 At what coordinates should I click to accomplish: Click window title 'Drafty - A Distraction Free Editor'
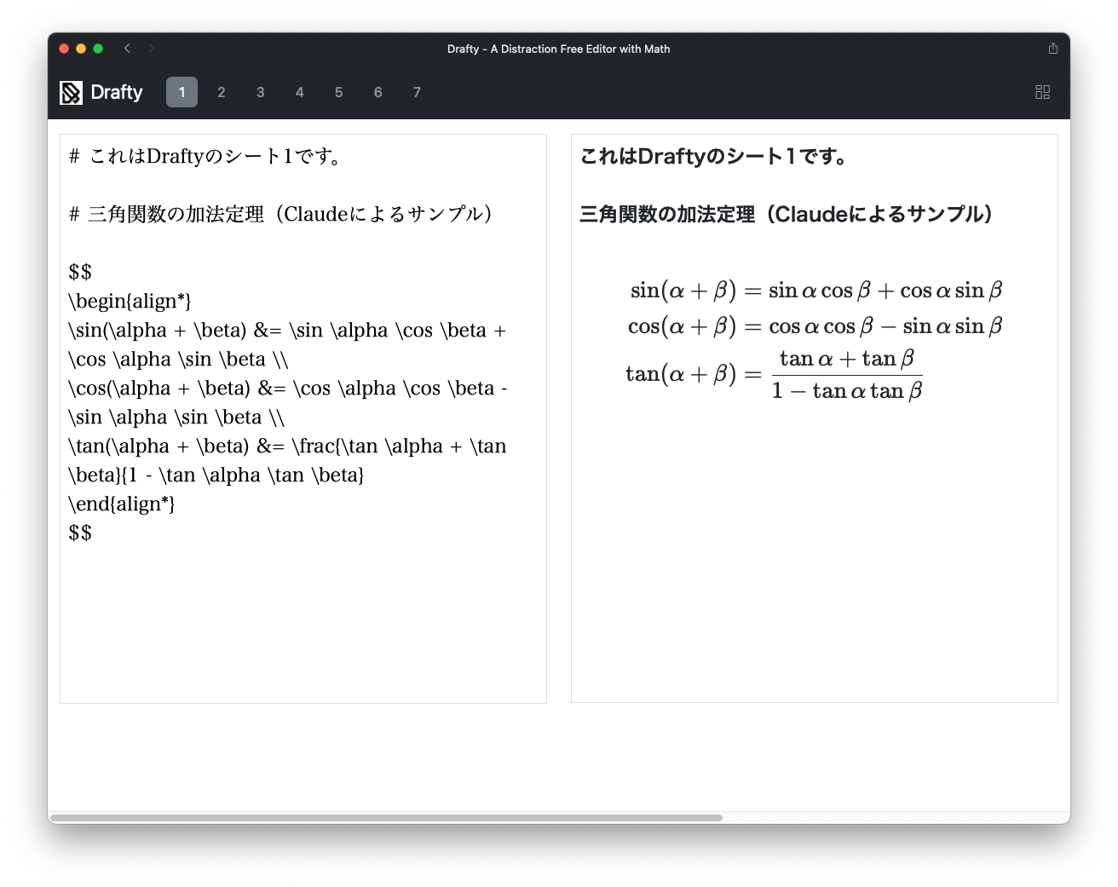(x=559, y=49)
